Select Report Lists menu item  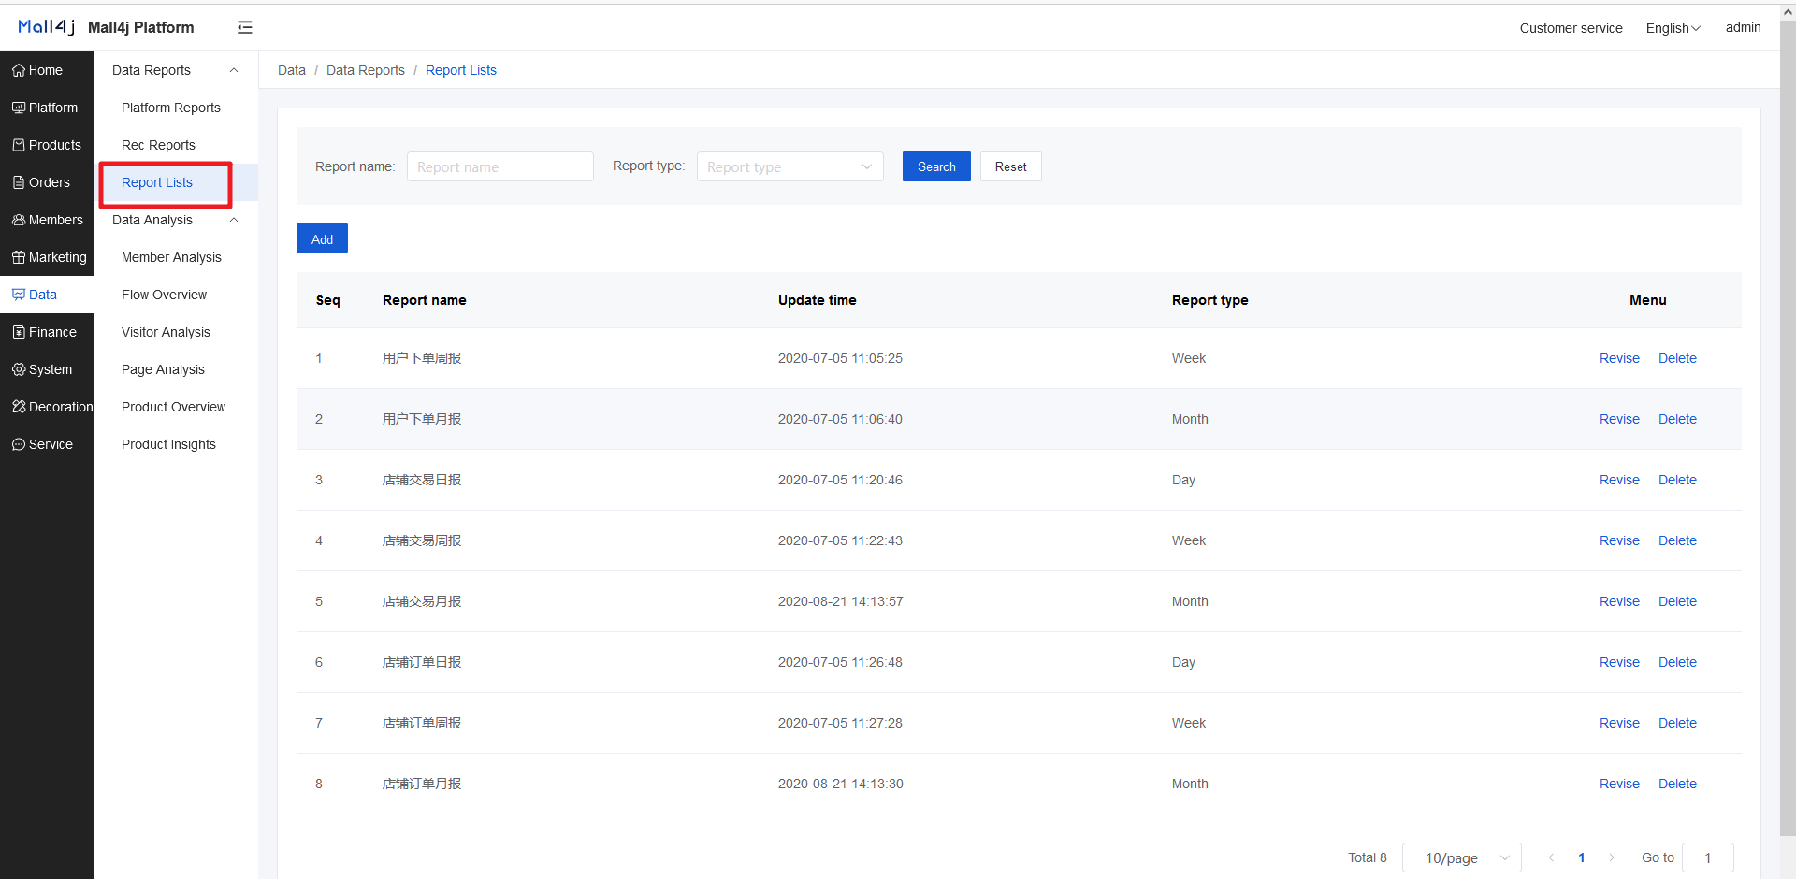[157, 182]
